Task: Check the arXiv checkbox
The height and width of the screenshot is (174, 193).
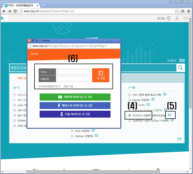Action: pos(15,105)
